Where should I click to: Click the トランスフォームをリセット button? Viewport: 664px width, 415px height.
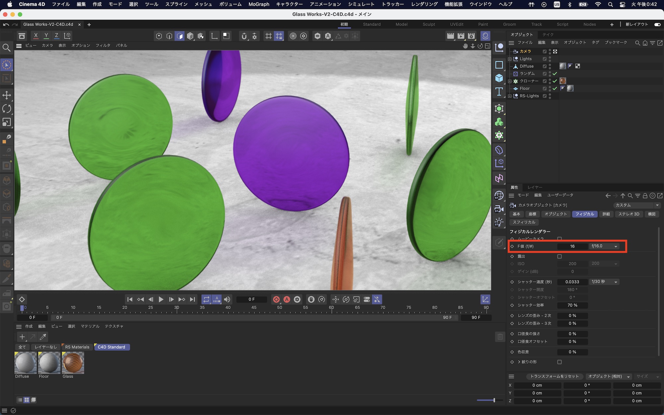pos(554,376)
